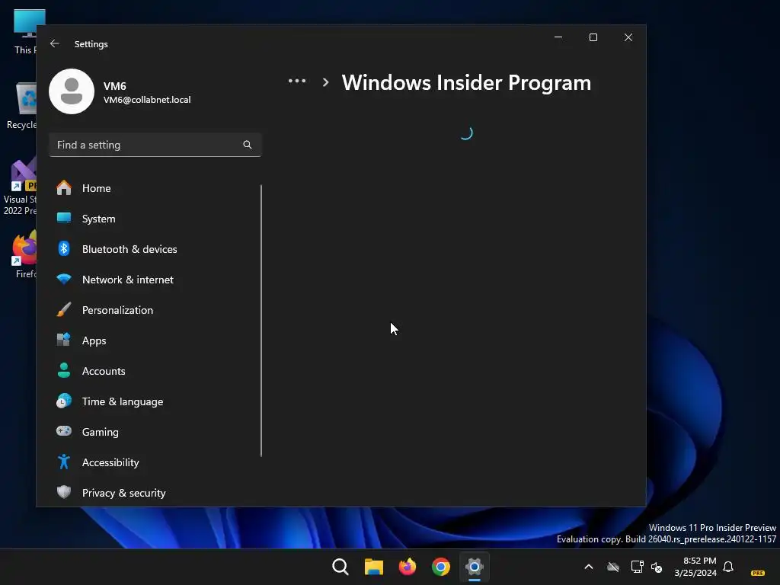Select the Visual Studio 2022 Preview desktop shortcut
The image size is (780, 585).
(x=20, y=187)
